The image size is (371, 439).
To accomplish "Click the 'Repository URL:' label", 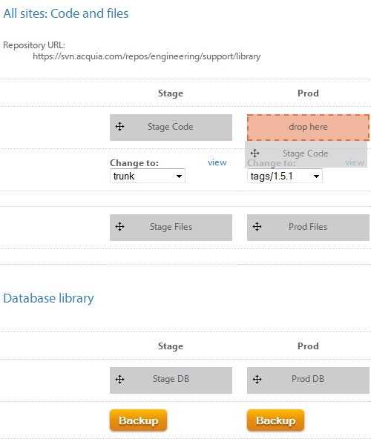I will click(34, 45).
